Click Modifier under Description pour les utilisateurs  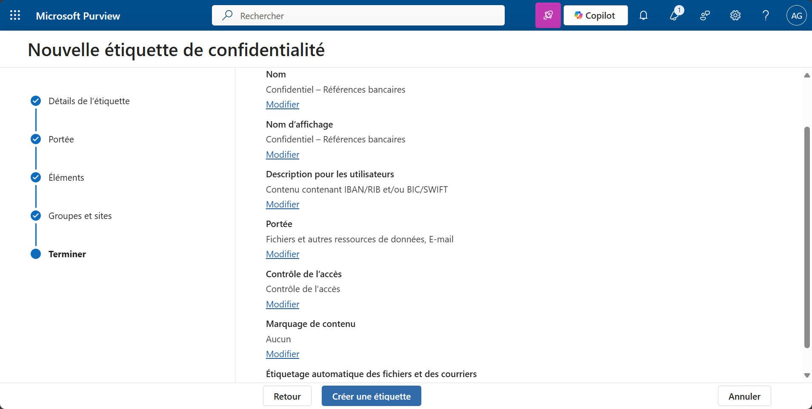tap(283, 204)
